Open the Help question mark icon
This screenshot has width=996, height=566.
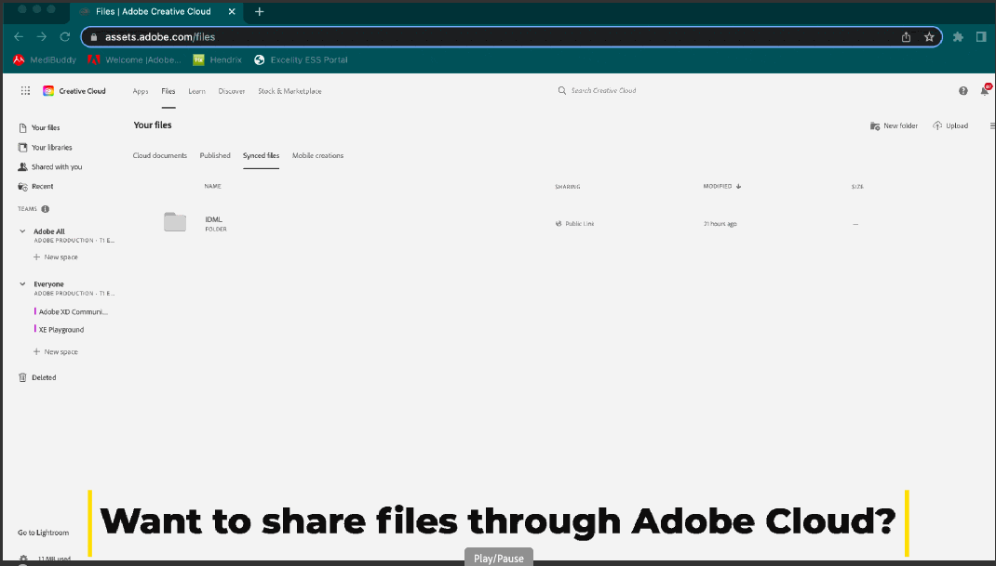pyautogui.click(x=963, y=91)
